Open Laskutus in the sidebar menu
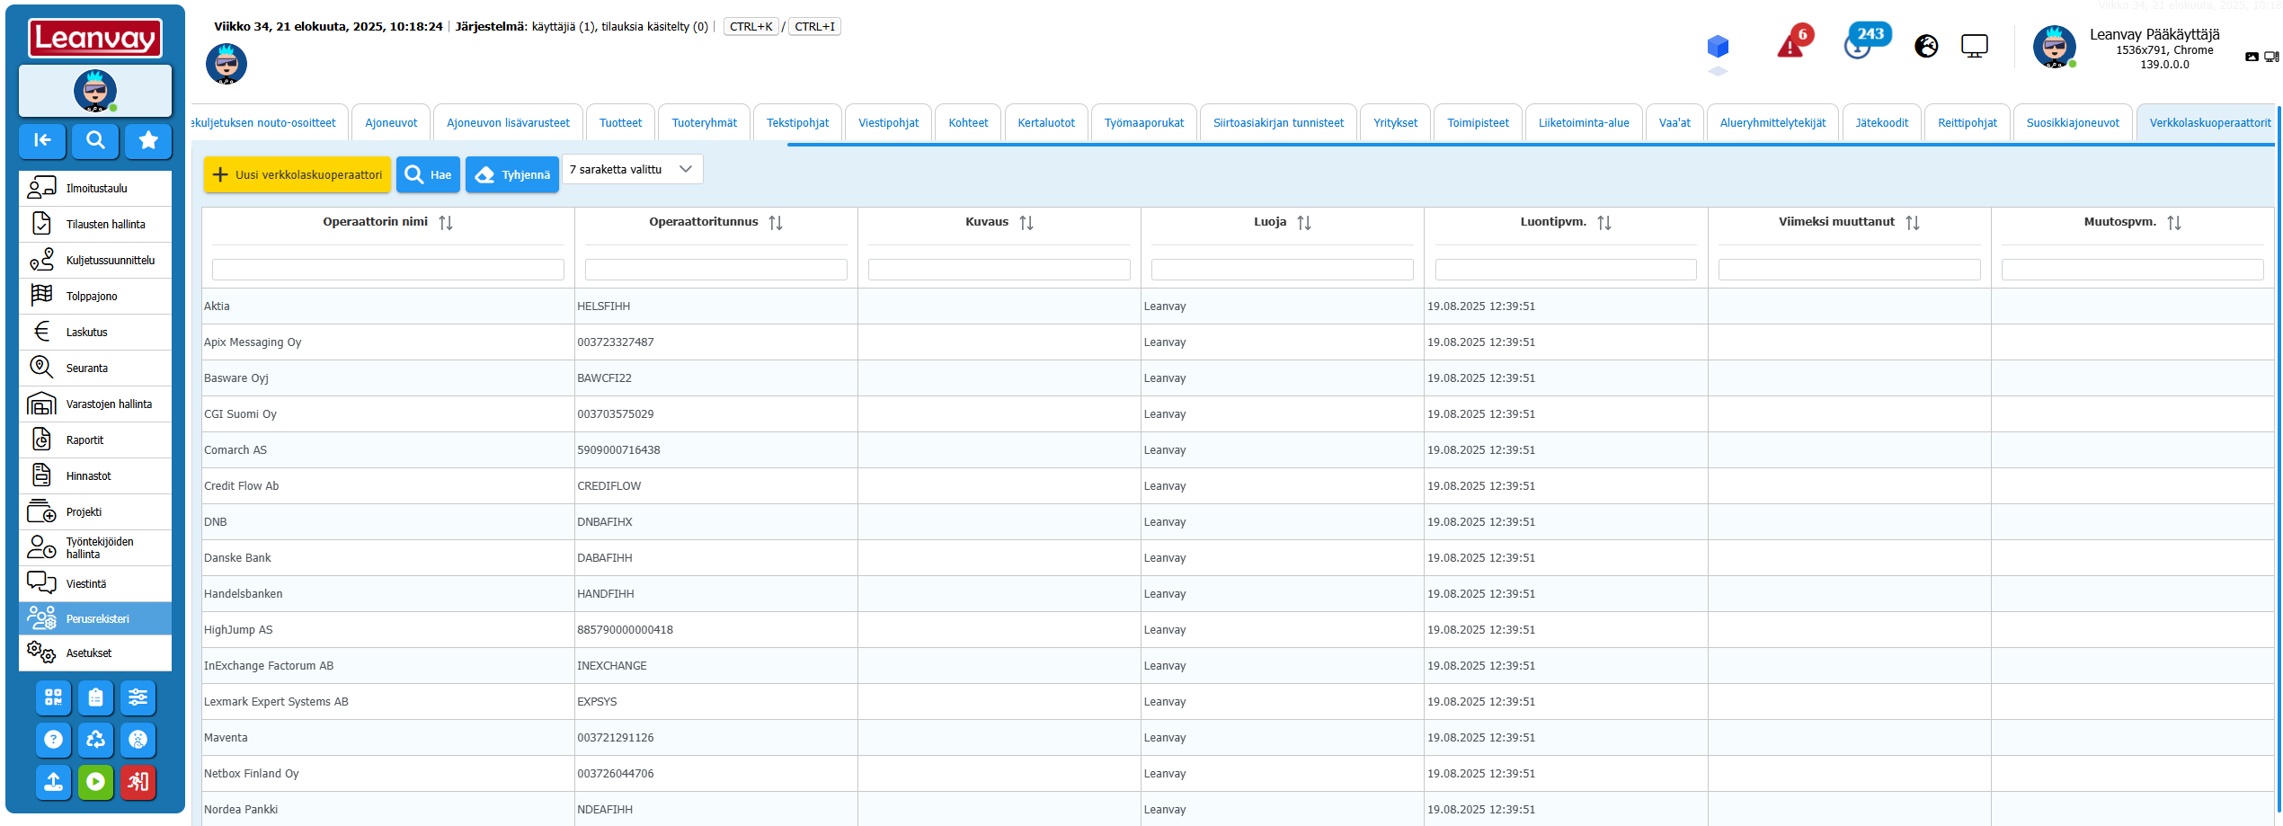2283x826 pixels. click(86, 333)
